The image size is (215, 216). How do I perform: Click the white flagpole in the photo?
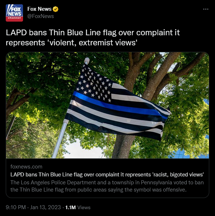point(60,139)
